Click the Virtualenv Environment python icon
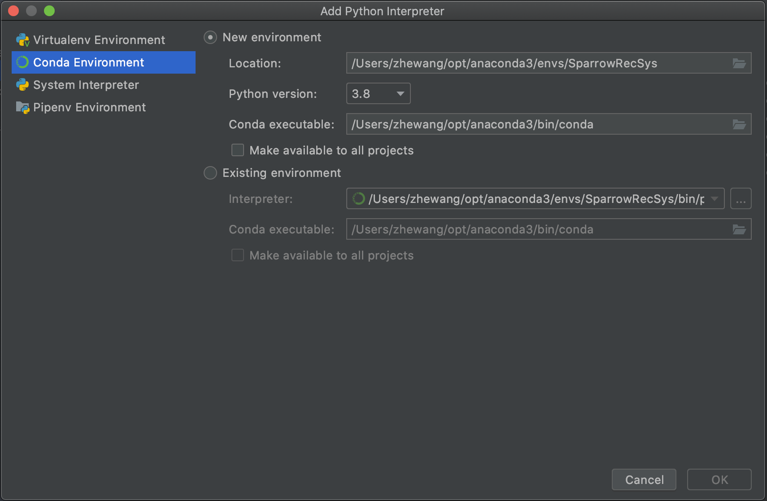 pos(22,40)
